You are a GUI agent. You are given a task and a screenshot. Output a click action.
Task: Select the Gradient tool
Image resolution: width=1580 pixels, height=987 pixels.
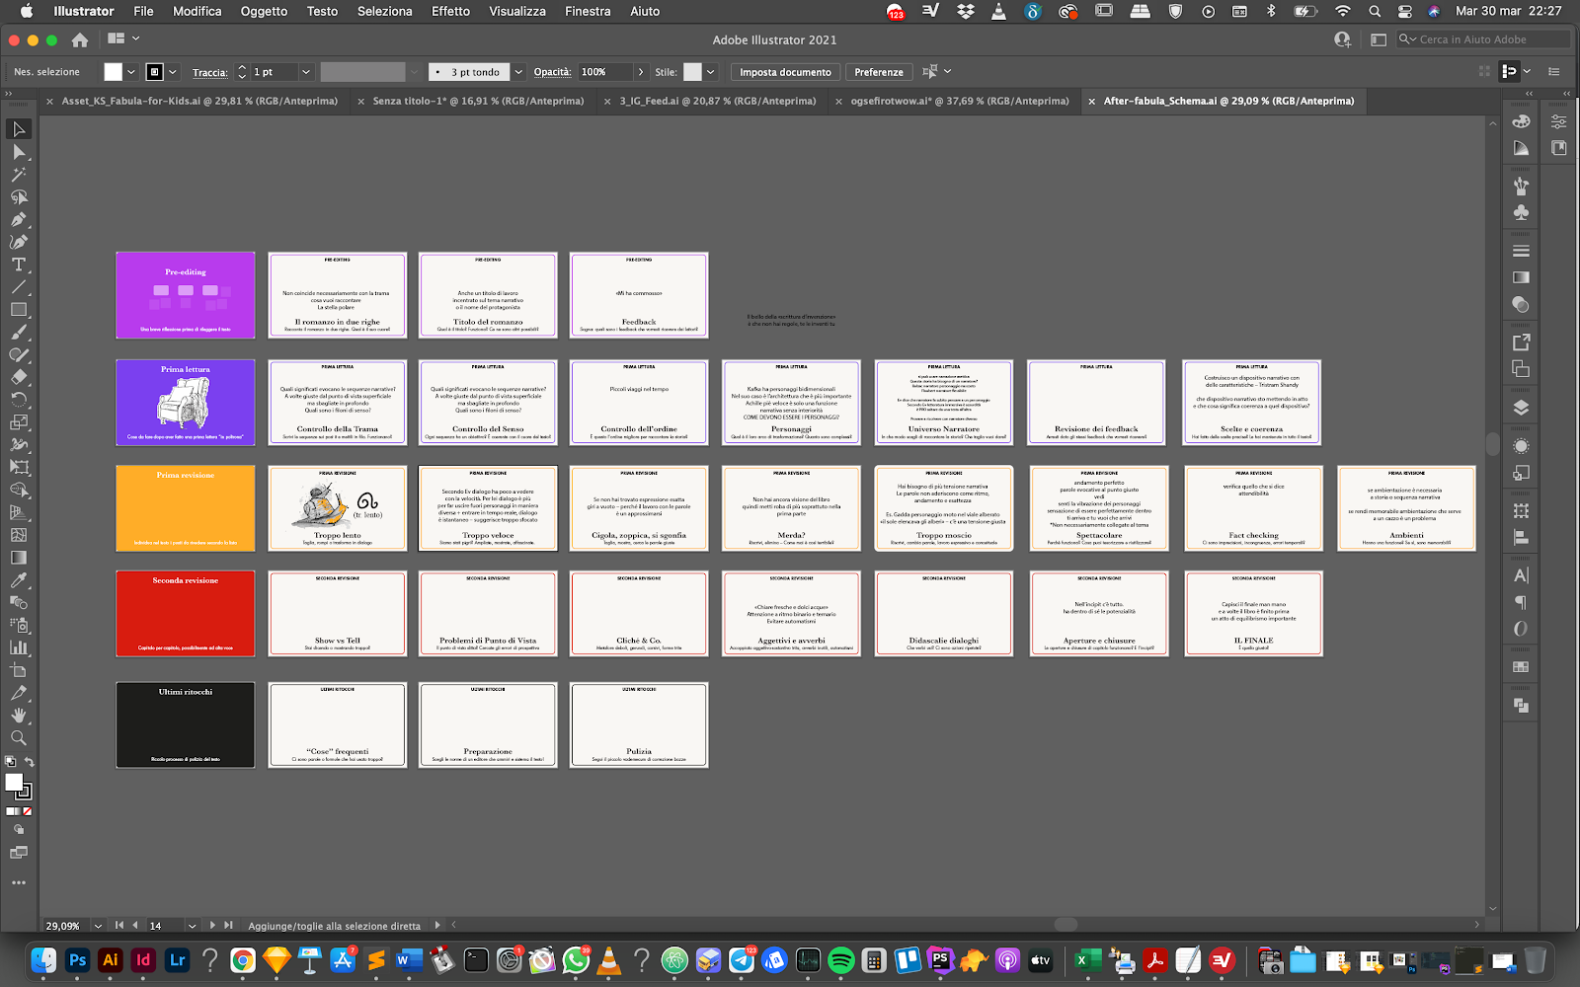(x=19, y=558)
